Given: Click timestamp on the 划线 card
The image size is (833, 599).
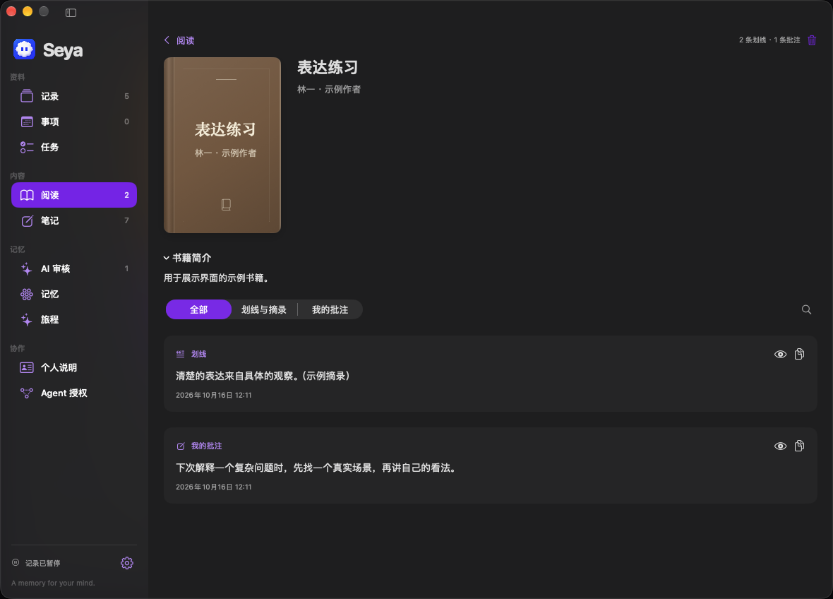Looking at the screenshot, I should pos(214,395).
